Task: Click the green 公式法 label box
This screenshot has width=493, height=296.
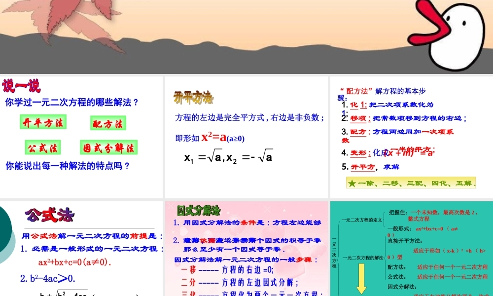Action: tap(43, 147)
